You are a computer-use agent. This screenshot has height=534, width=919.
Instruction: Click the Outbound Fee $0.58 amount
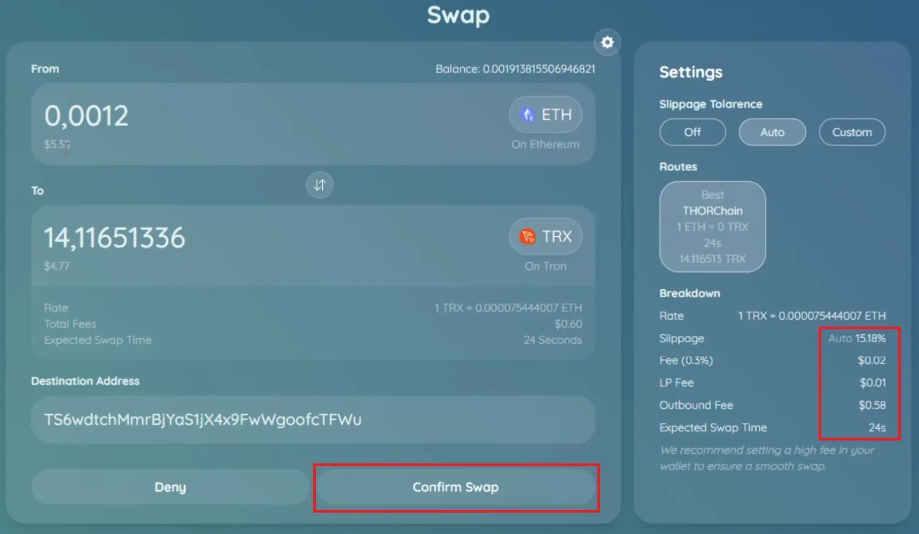[x=871, y=405]
